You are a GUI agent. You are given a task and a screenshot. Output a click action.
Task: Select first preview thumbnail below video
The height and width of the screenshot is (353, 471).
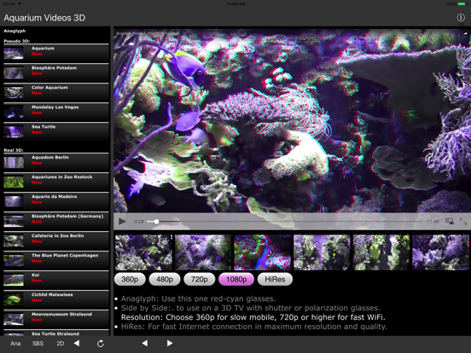pyautogui.click(x=143, y=252)
